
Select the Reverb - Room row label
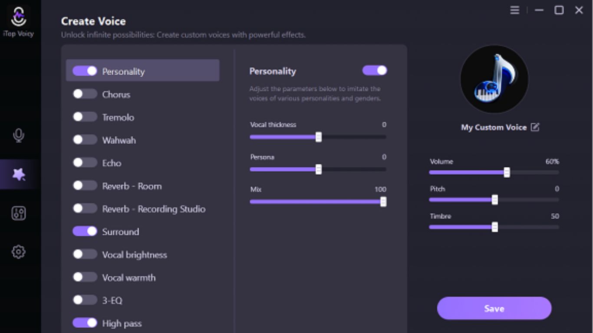tap(132, 186)
